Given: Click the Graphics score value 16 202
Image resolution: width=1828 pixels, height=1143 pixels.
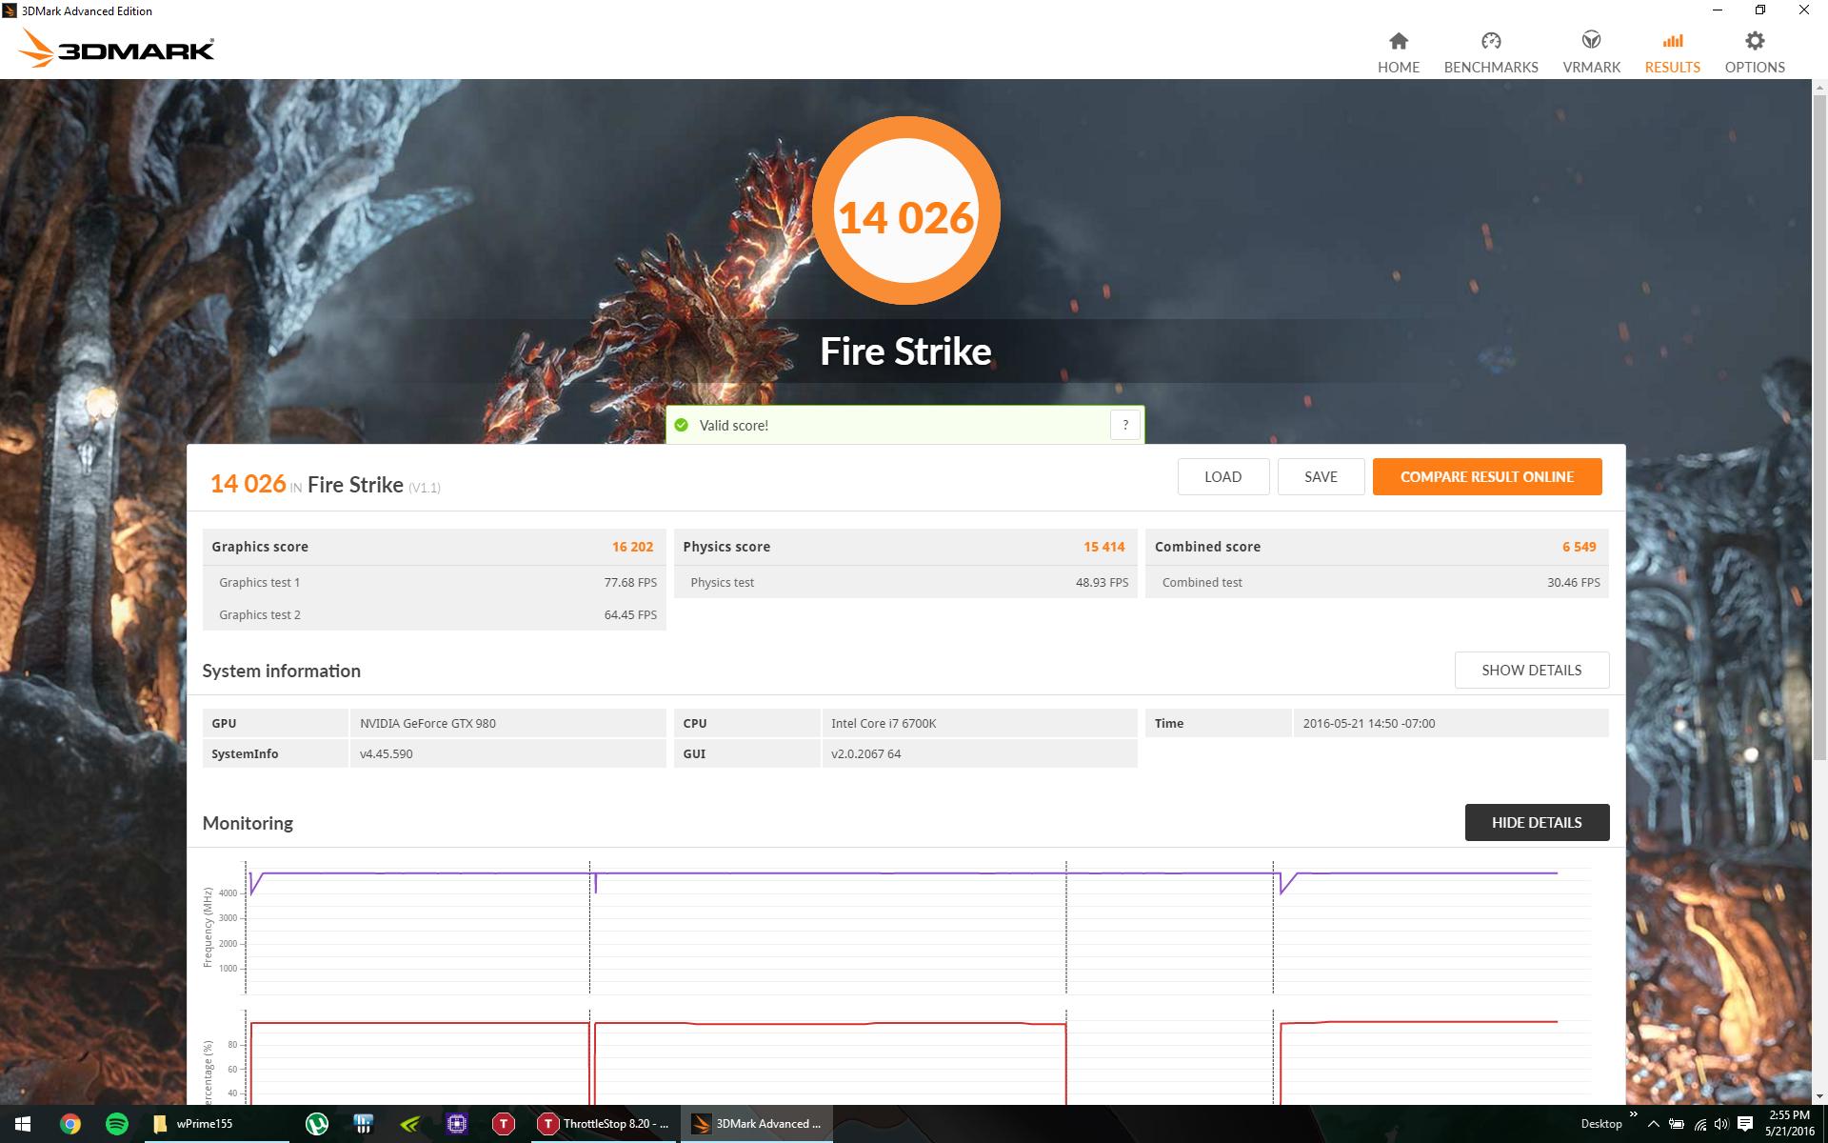Looking at the screenshot, I should point(632,547).
